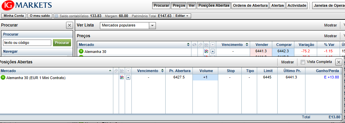Click the Limit value 6445

pyautogui.click(x=267, y=77)
